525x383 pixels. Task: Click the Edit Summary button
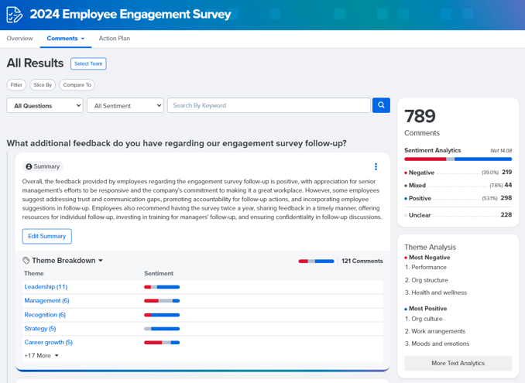46,236
